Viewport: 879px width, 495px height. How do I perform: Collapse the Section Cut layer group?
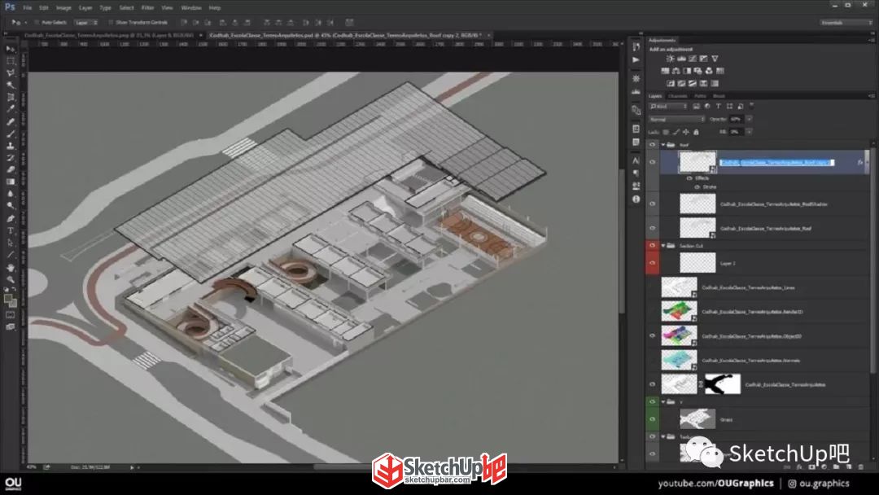click(663, 246)
